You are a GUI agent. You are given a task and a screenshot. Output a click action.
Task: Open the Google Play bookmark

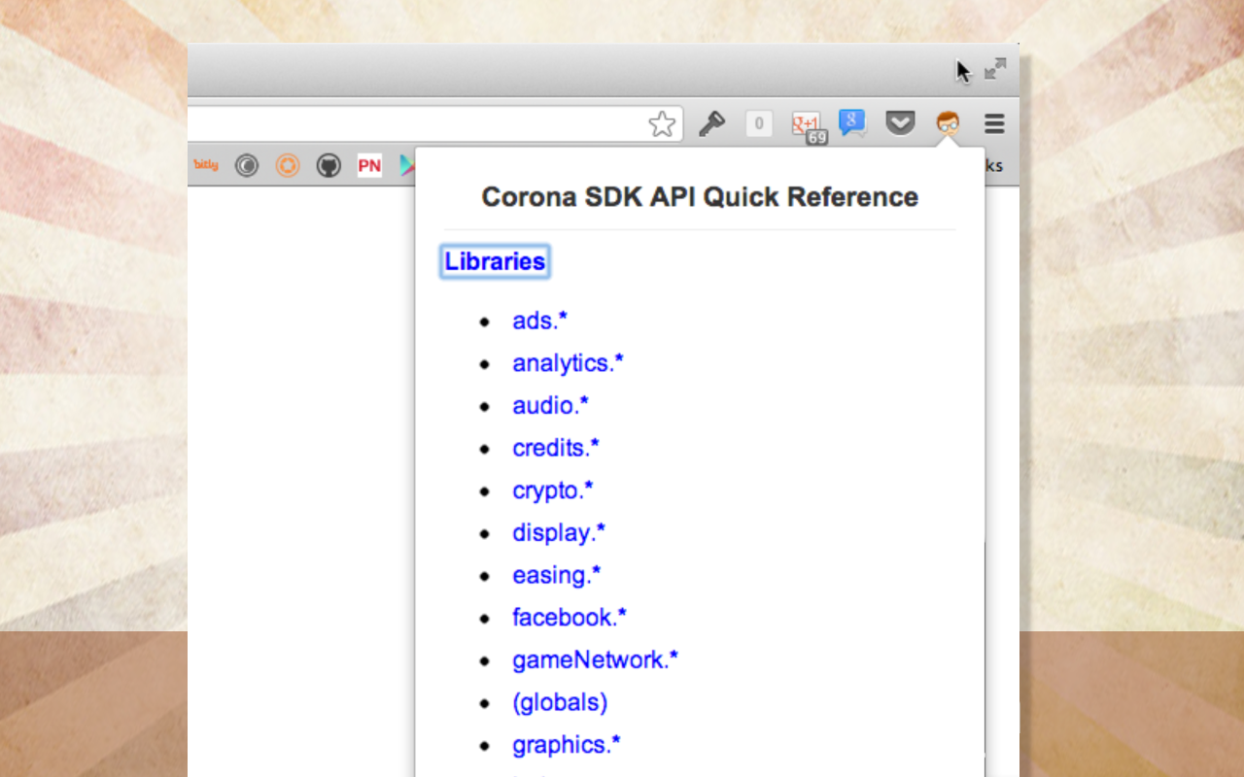coord(407,166)
